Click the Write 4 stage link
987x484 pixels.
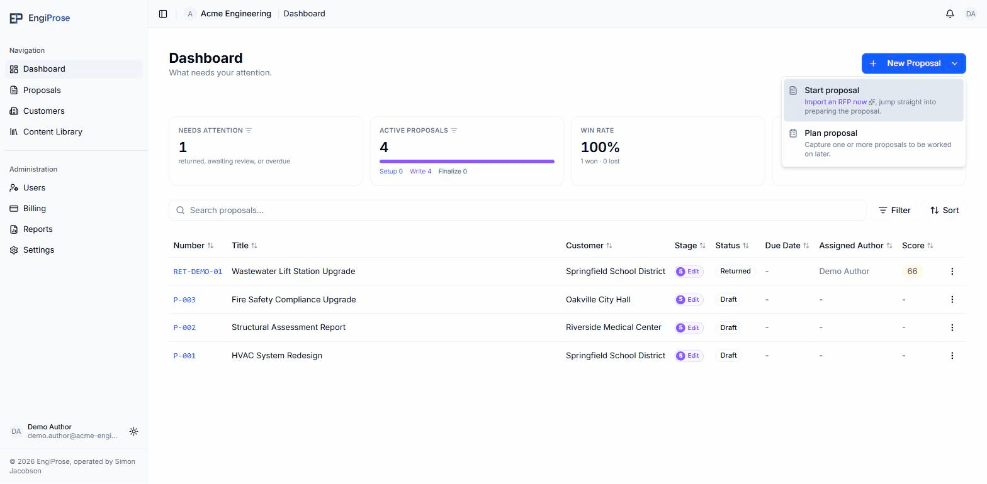click(420, 172)
